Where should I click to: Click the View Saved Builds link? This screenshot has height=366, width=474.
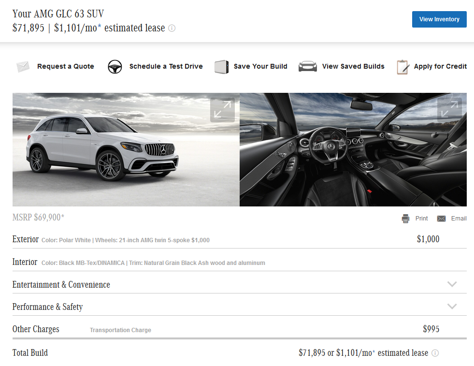click(353, 67)
